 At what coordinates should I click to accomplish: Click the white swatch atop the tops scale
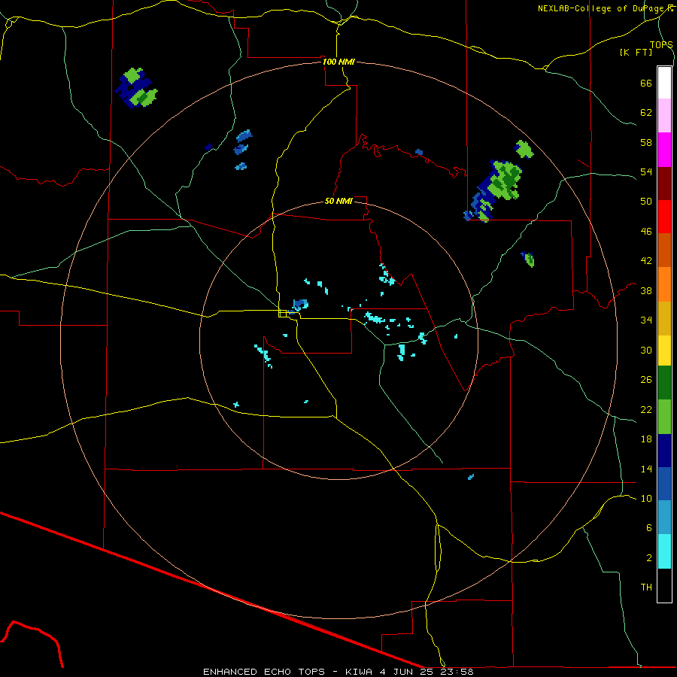point(664,83)
